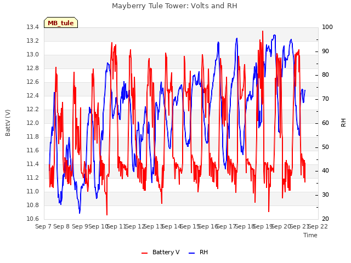Click the 'RH' right axis title
This screenshot has width=351, height=263.
[343, 123]
